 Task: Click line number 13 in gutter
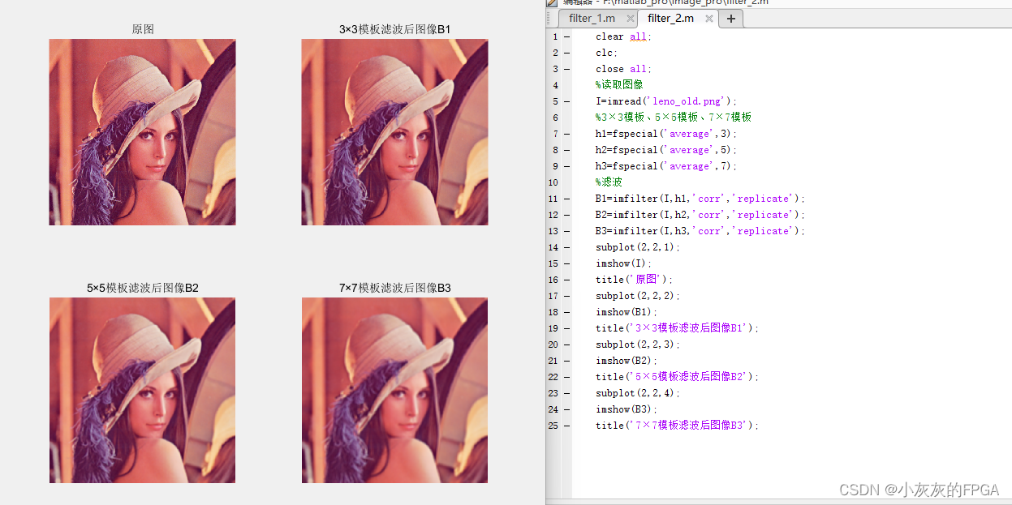click(x=553, y=231)
